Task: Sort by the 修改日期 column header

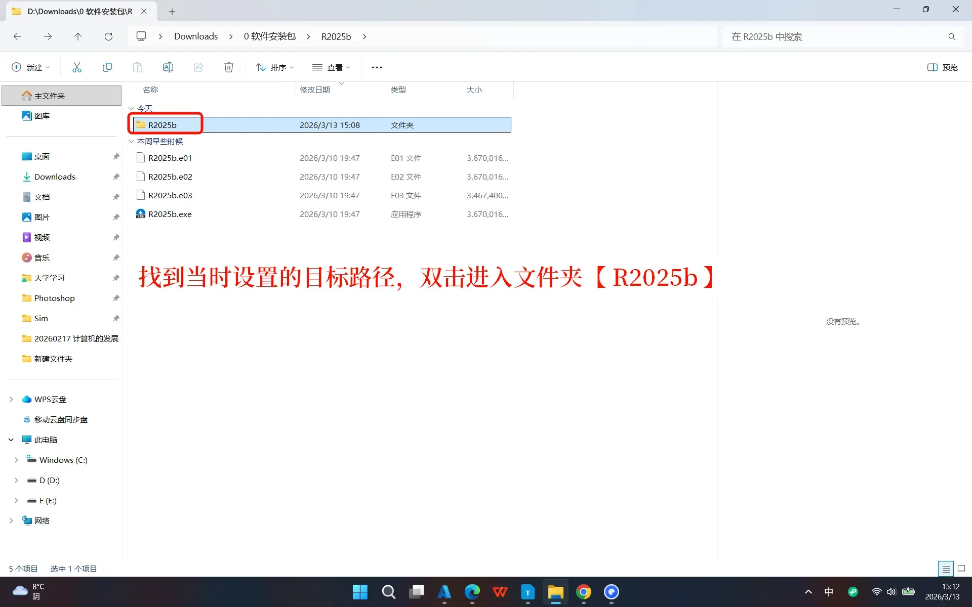Action: [315, 90]
